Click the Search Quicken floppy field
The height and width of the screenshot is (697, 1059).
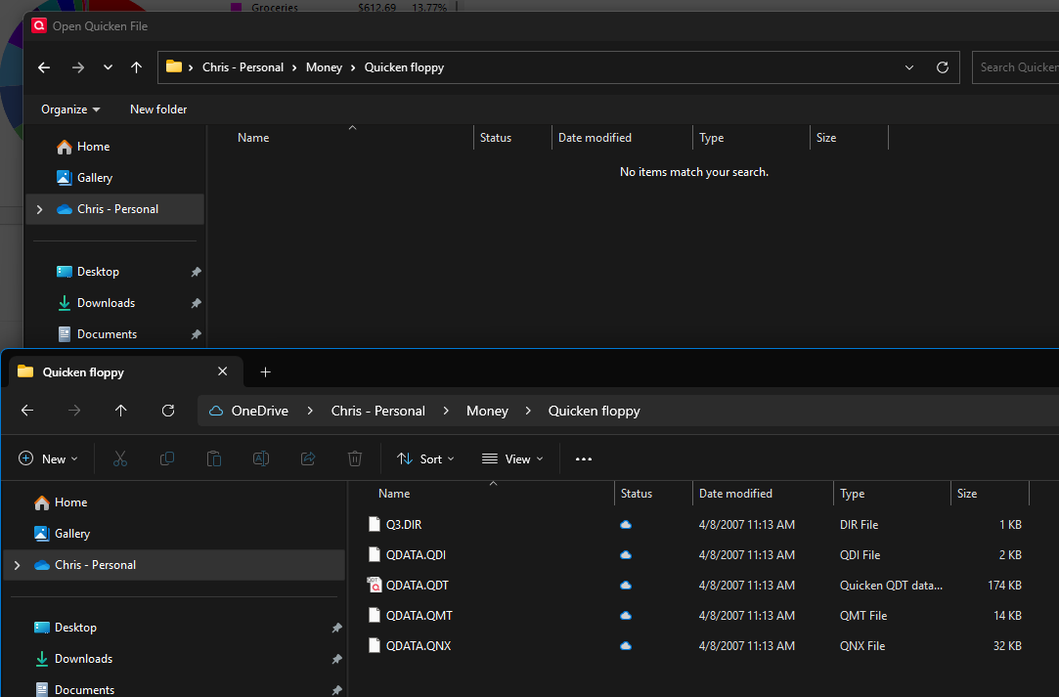(1017, 67)
